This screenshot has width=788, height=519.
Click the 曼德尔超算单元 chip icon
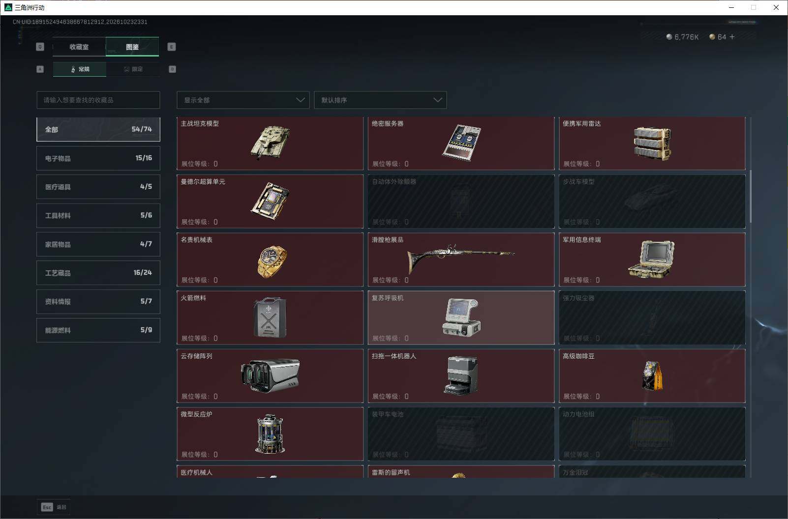[270, 201]
